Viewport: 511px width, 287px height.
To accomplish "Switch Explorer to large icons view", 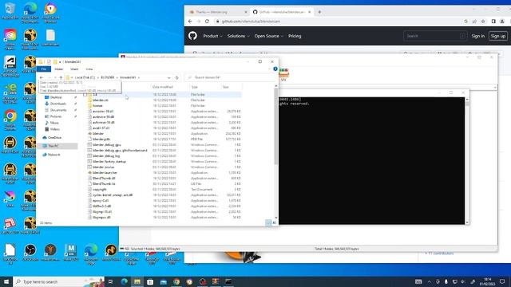I will (274, 222).
